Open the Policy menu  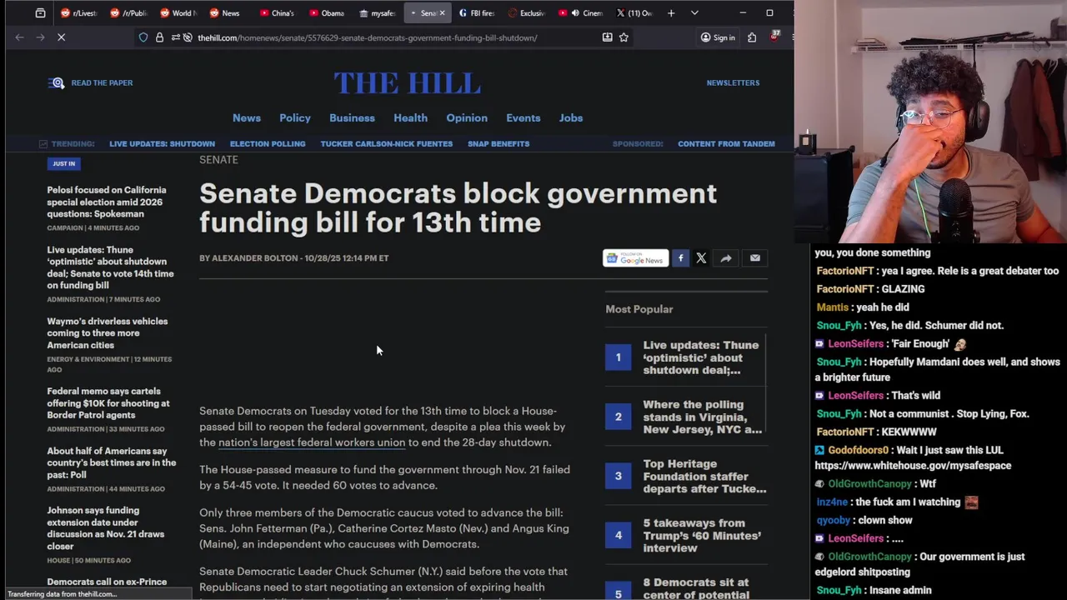pyautogui.click(x=295, y=118)
